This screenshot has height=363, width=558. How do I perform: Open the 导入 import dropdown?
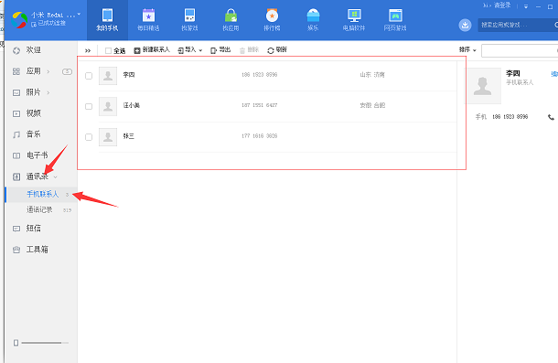[x=190, y=50]
